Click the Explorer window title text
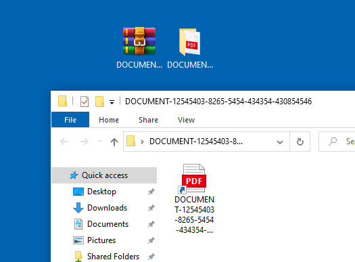The height and width of the screenshot is (262, 355). click(218, 102)
